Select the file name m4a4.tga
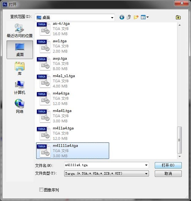This screenshot has height=201, width=191. click(61, 93)
